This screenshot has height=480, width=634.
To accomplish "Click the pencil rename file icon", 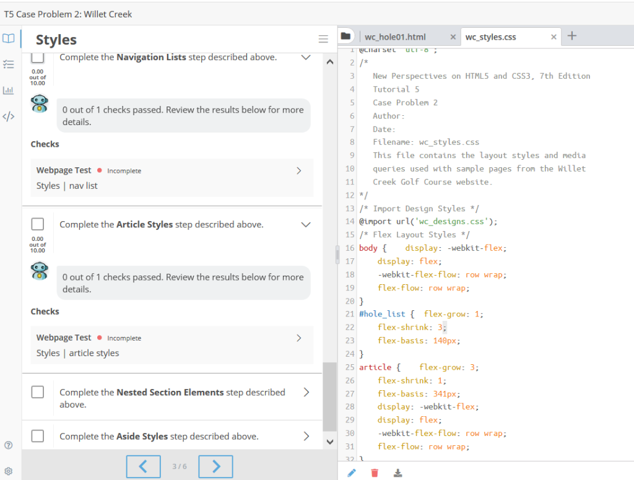I will click(x=352, y=473).
